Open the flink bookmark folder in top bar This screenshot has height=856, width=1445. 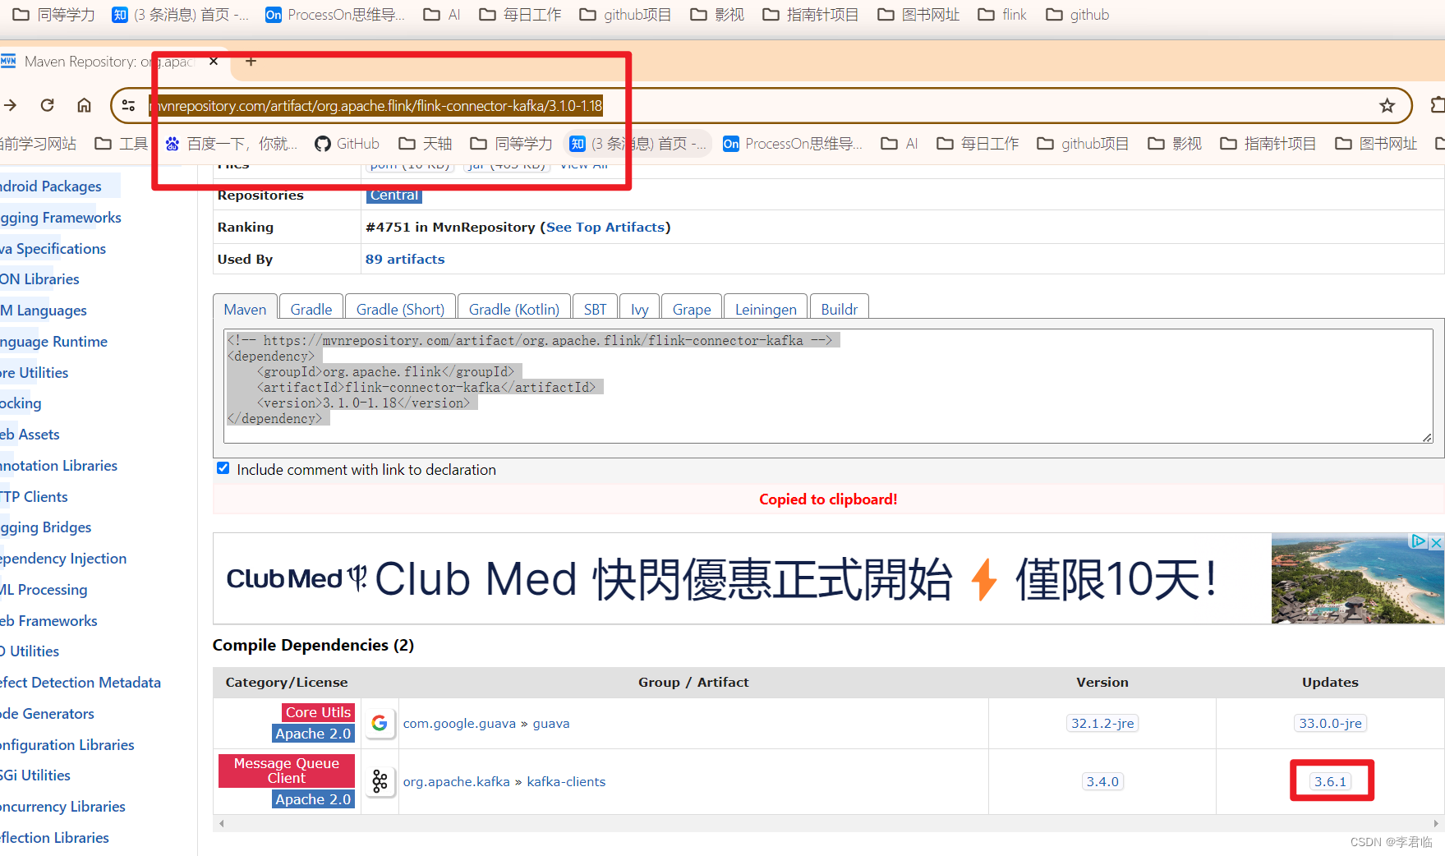click(1002, 15)
